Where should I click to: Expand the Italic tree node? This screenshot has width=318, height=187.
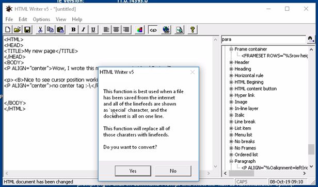[x=231, y=115]
